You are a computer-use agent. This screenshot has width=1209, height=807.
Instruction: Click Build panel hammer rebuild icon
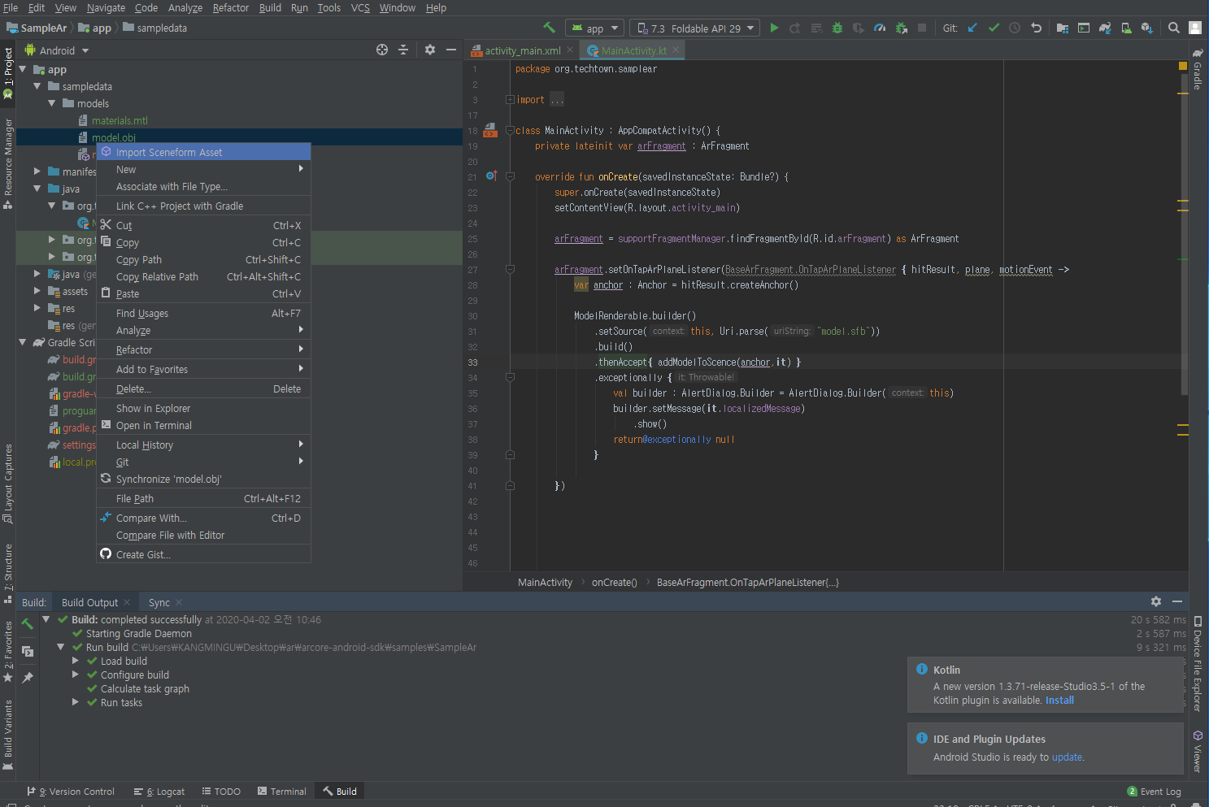(x=28, y=623)
